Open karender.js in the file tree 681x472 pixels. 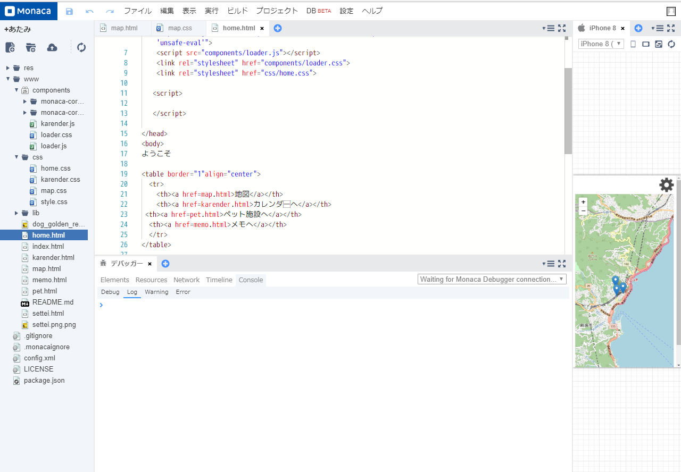pyautogui.click(x=57, y=124)
